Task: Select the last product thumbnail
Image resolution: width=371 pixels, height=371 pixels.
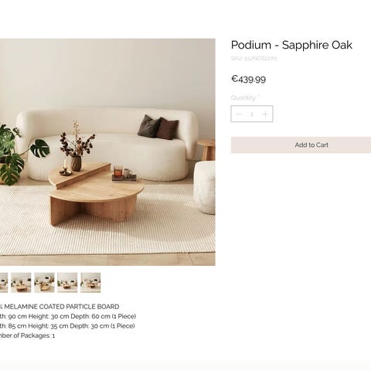Action: click(90, 282)
